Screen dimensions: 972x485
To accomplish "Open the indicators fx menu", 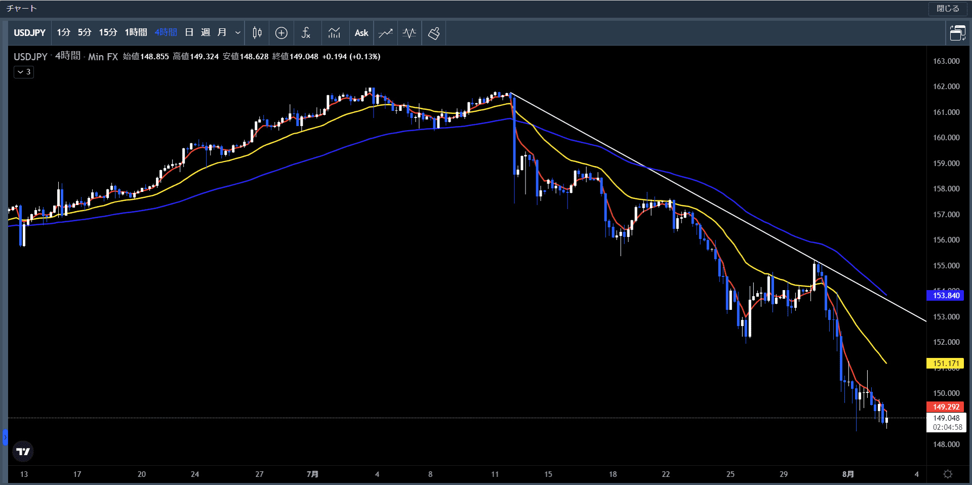I will [306, 33].
